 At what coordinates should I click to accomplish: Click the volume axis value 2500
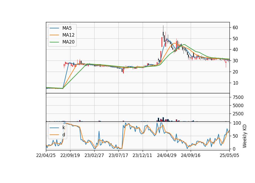[238, 114]
